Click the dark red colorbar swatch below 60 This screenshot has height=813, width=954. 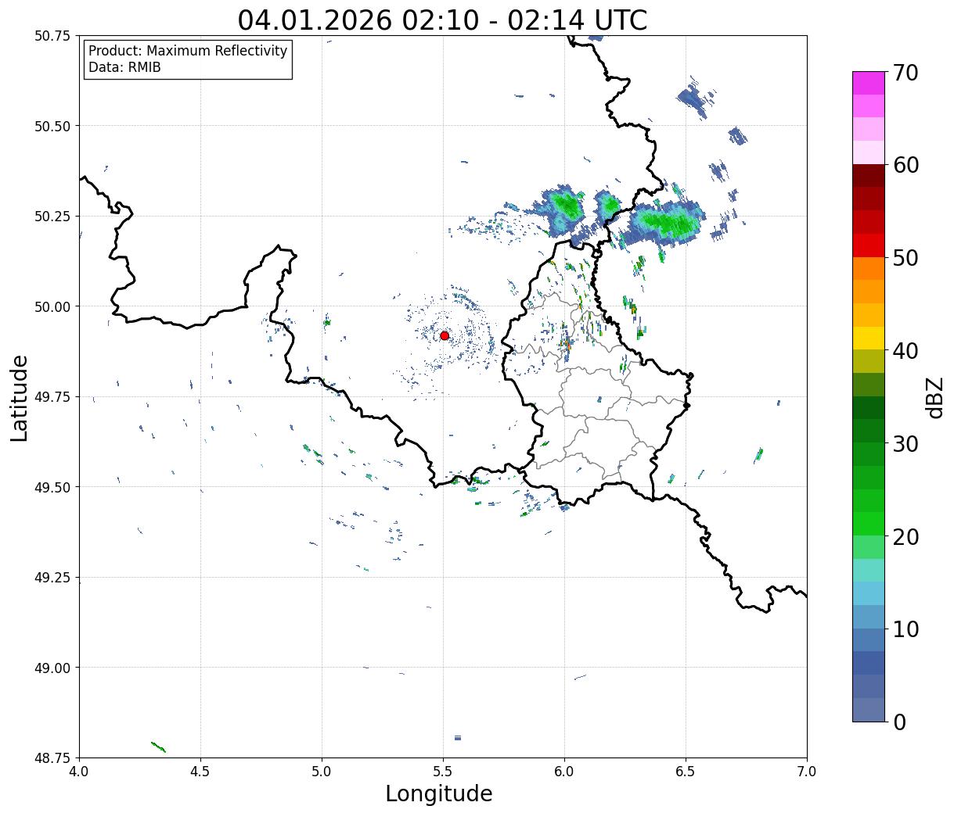[869, 176]
